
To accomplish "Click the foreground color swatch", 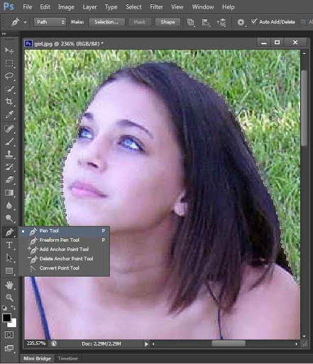I will (x=6, y=318).
